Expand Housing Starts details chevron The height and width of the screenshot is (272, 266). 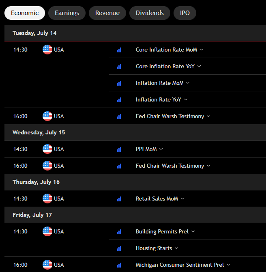pos(176,248)
